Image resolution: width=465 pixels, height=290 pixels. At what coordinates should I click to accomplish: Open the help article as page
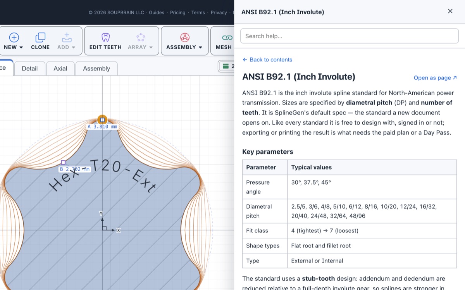click(435, 78)
